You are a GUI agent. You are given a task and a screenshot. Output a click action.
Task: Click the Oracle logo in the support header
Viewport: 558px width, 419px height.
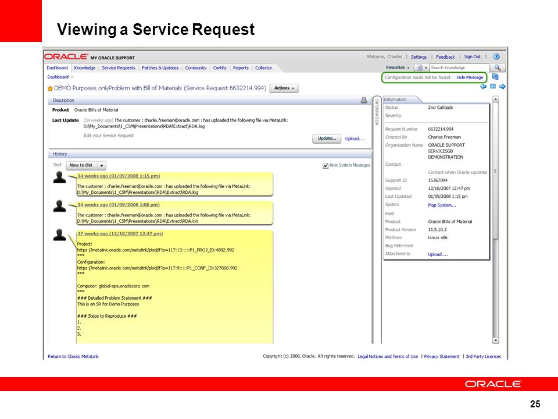[x=66, y=56]
